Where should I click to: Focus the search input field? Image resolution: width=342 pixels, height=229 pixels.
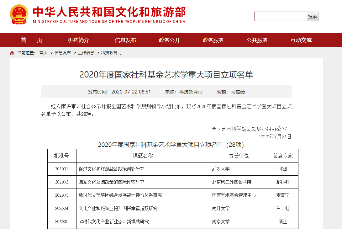point(280,17)
